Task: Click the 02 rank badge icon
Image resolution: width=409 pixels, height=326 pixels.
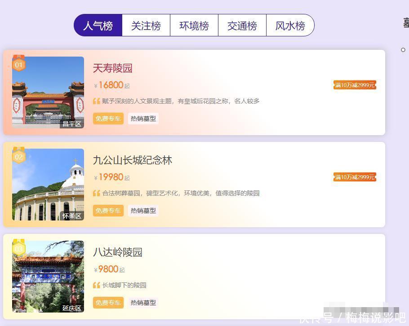Action: coord(18,156)
